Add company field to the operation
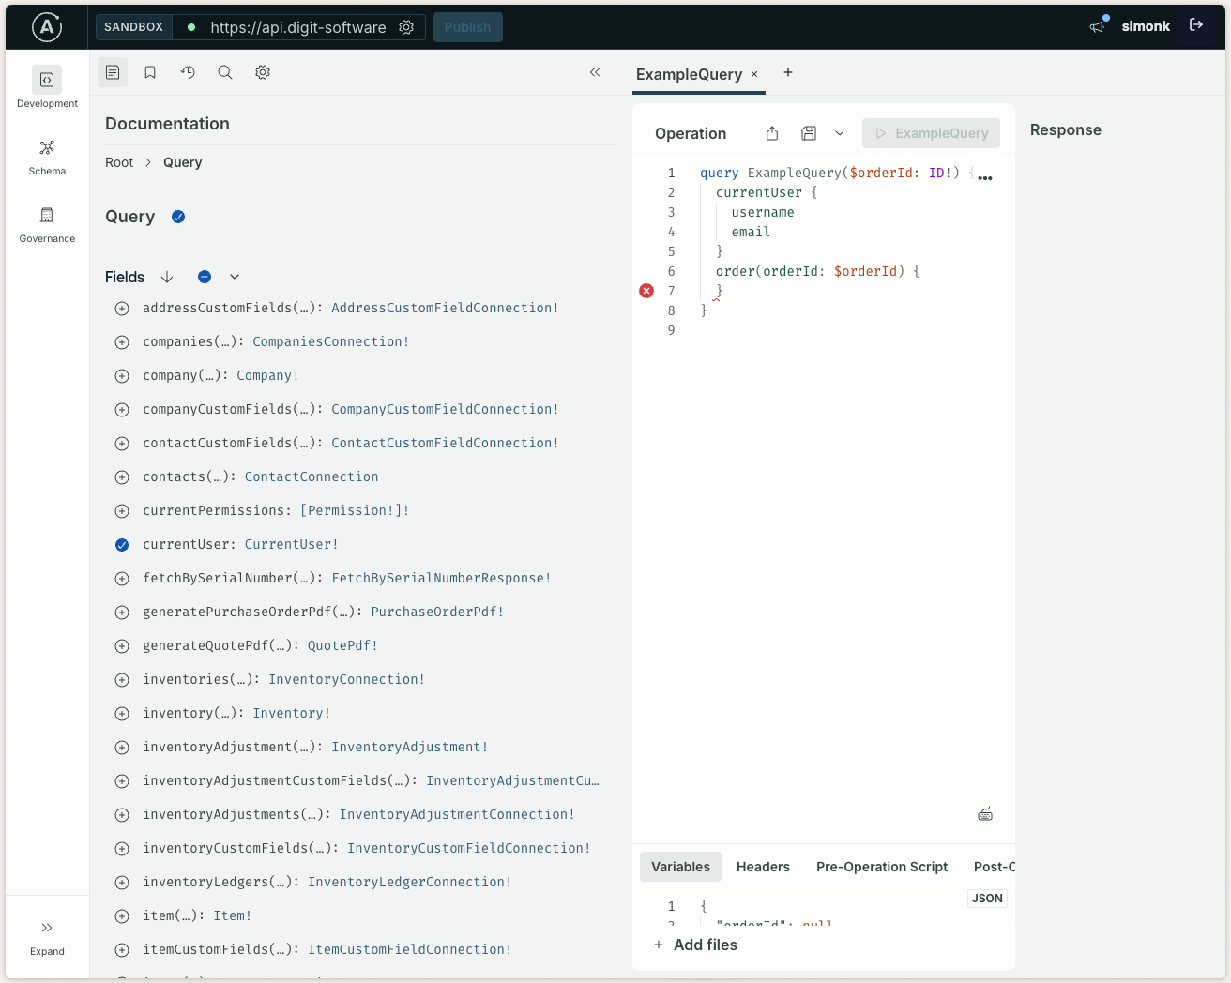The height and width of the screenshot is (983, 1231). tap(122, 376)
